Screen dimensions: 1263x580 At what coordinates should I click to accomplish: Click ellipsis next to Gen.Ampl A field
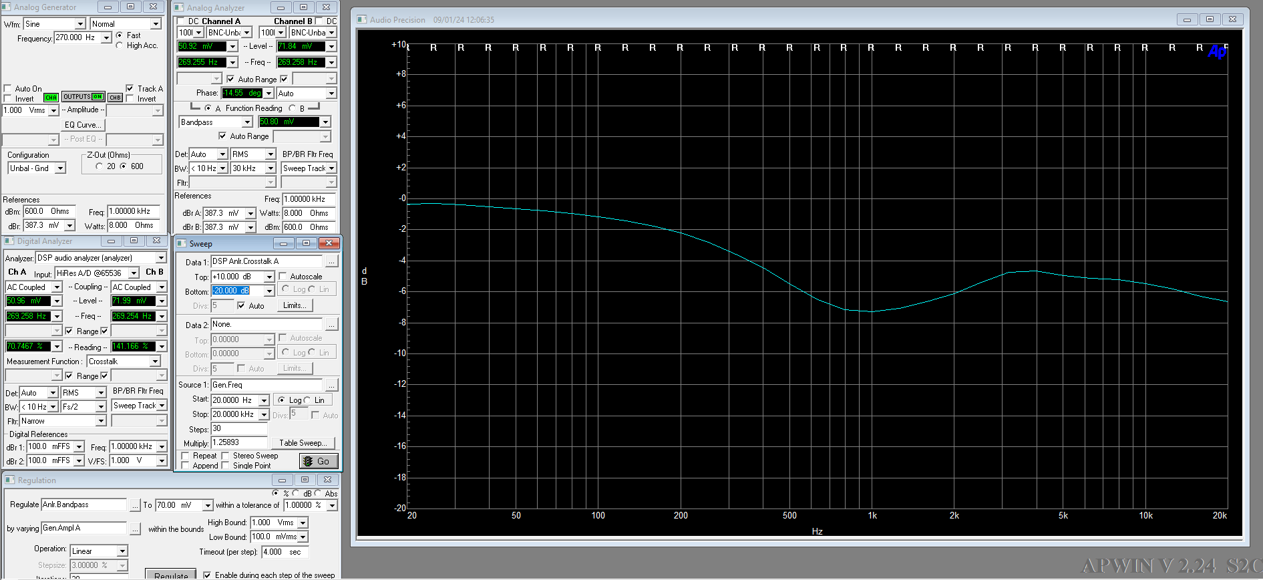click(x=135, y=529)
